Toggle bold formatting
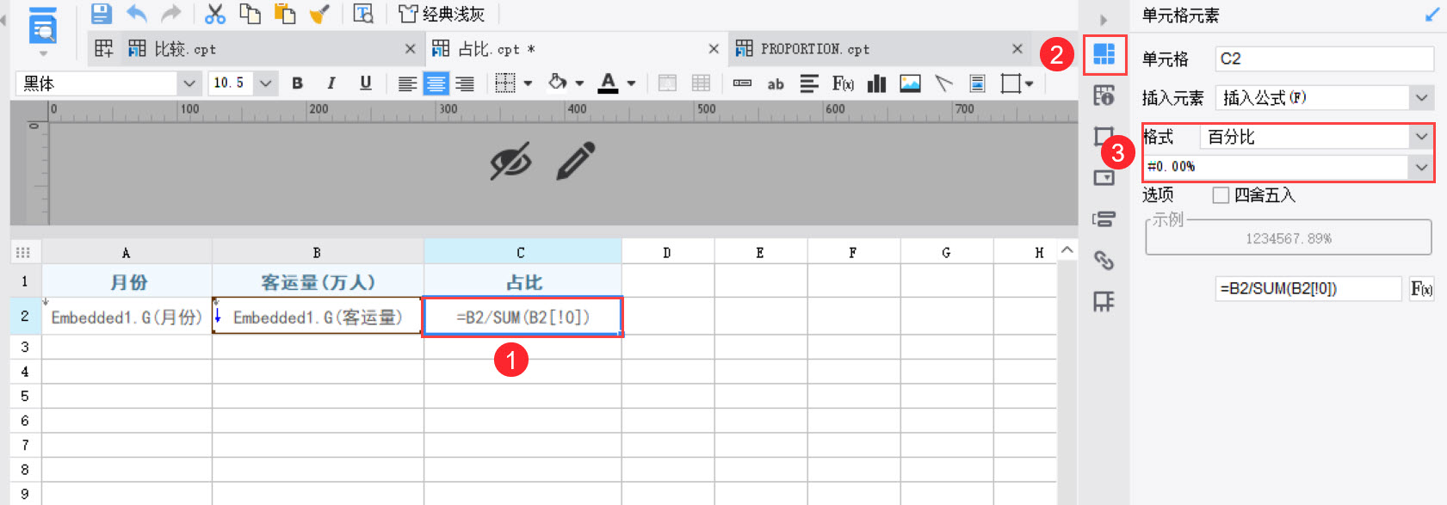 click(x=298, y=83)
